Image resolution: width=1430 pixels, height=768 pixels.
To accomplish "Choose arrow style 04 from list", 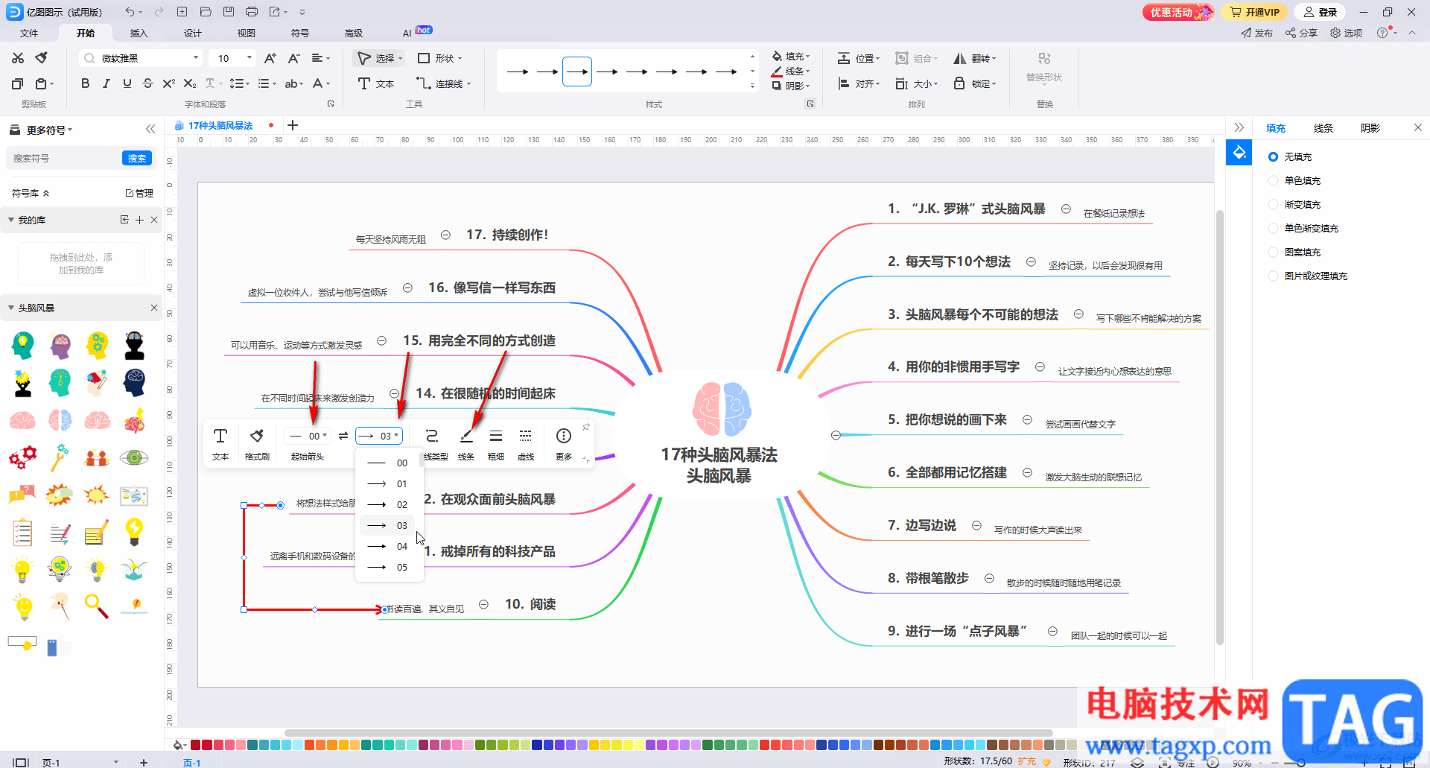I will click(389, 546).
